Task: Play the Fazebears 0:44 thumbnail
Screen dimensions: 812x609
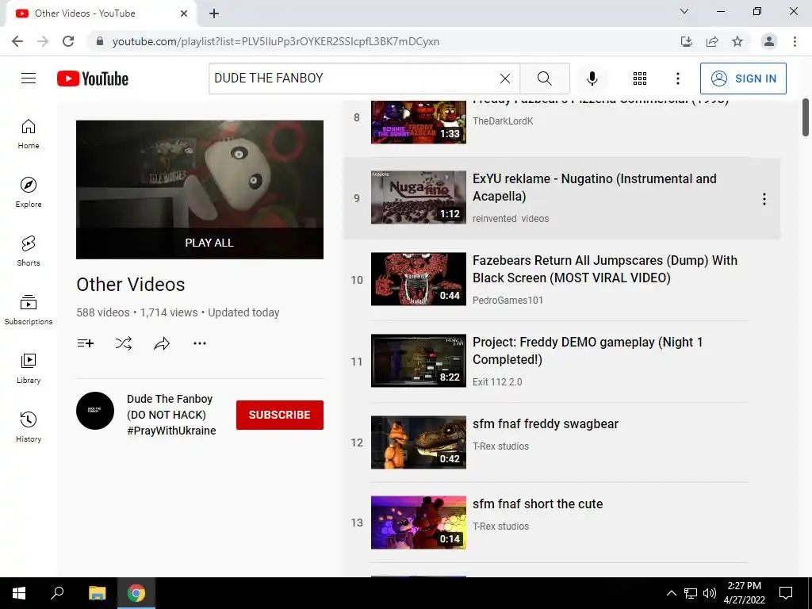Action: click(x=419, y=279)
